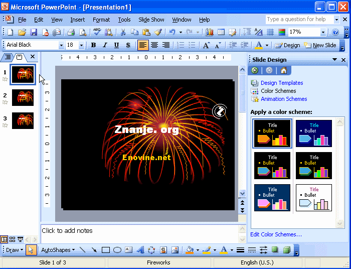Click the Copy icon
Image resolution: width=351 pixels, height=269 pixels.
pyautogui.click(x=134, y=32)
